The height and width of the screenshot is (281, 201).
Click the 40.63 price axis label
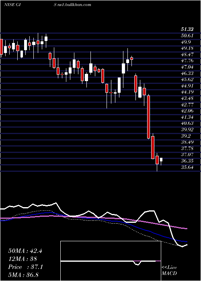(x=187, y=123)
